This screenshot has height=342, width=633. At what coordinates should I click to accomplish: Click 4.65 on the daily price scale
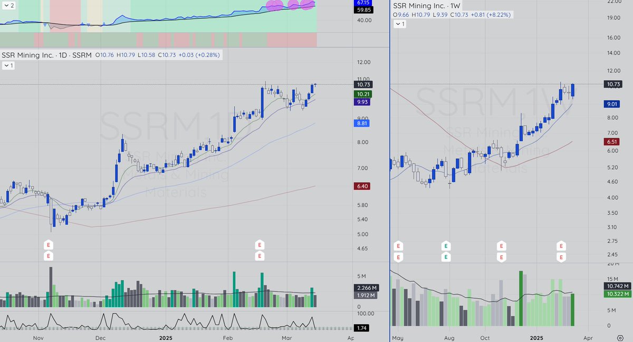pyautogui.click(x=363, y=248)
